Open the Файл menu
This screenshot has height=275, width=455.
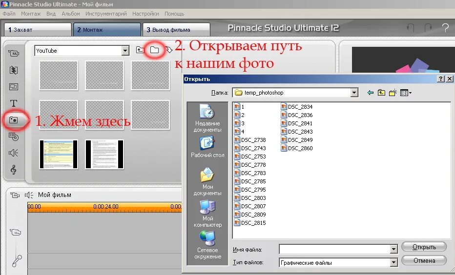(x=9, y=14)
